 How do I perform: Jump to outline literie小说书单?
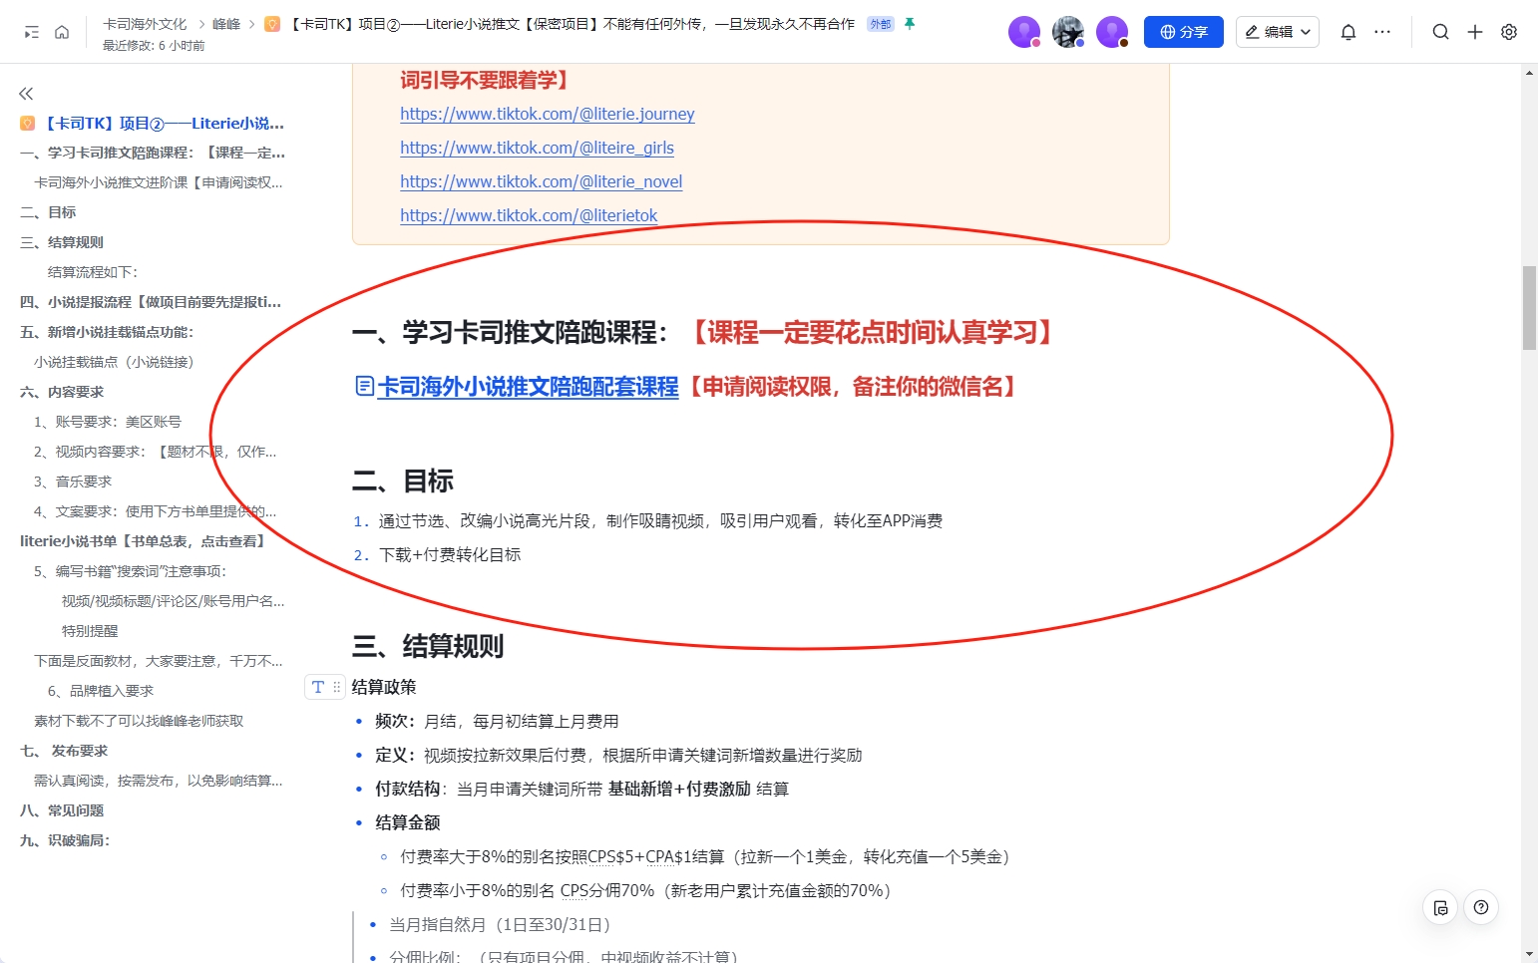[x=144, y=541]
